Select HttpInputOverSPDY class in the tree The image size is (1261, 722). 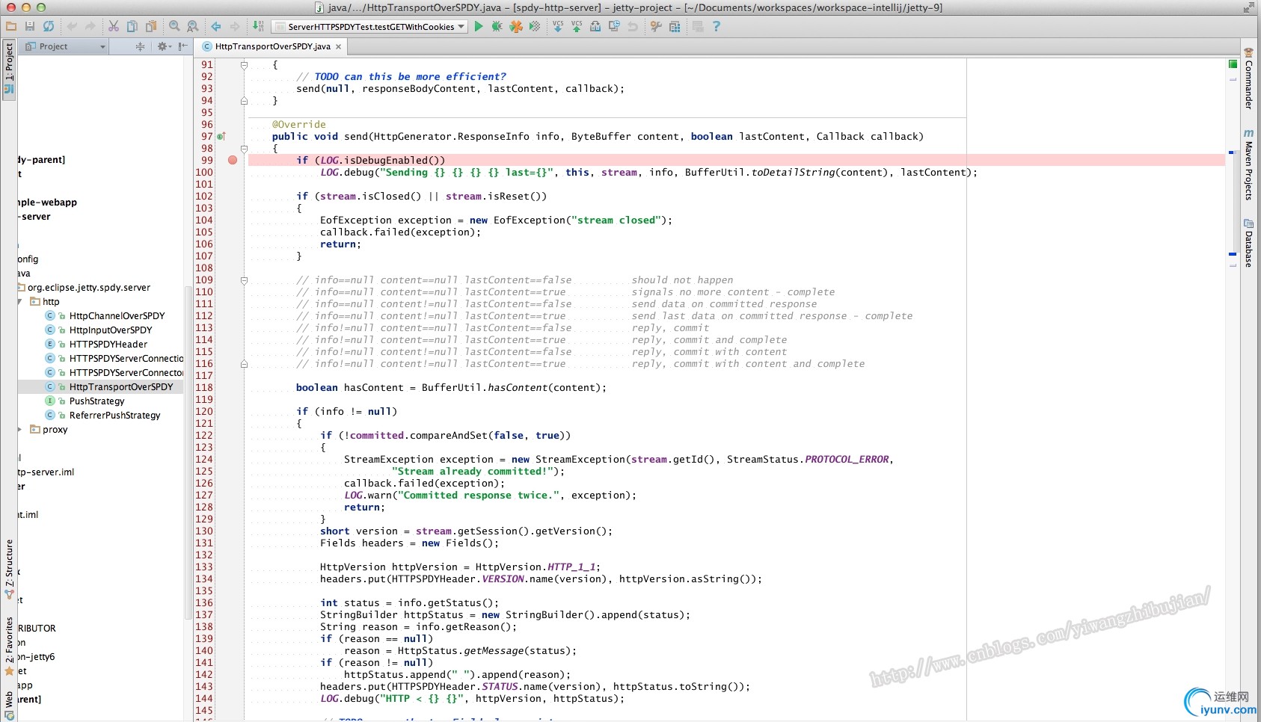(x=111, y=330)
